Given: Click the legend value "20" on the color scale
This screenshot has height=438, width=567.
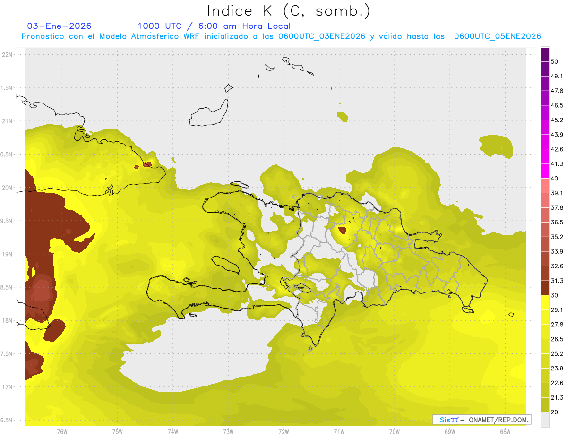Looking at the screenshot, I should 555,412.
